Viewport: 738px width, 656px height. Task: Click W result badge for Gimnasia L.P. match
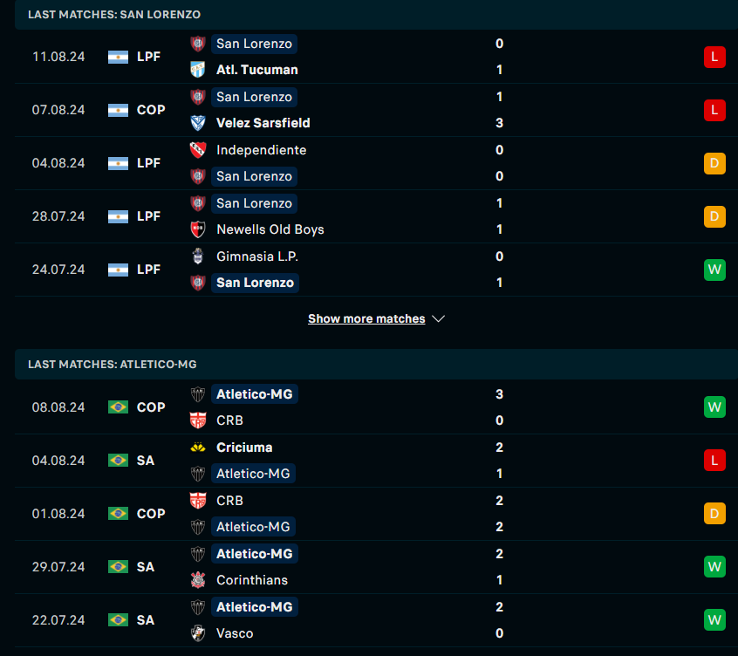714,270
